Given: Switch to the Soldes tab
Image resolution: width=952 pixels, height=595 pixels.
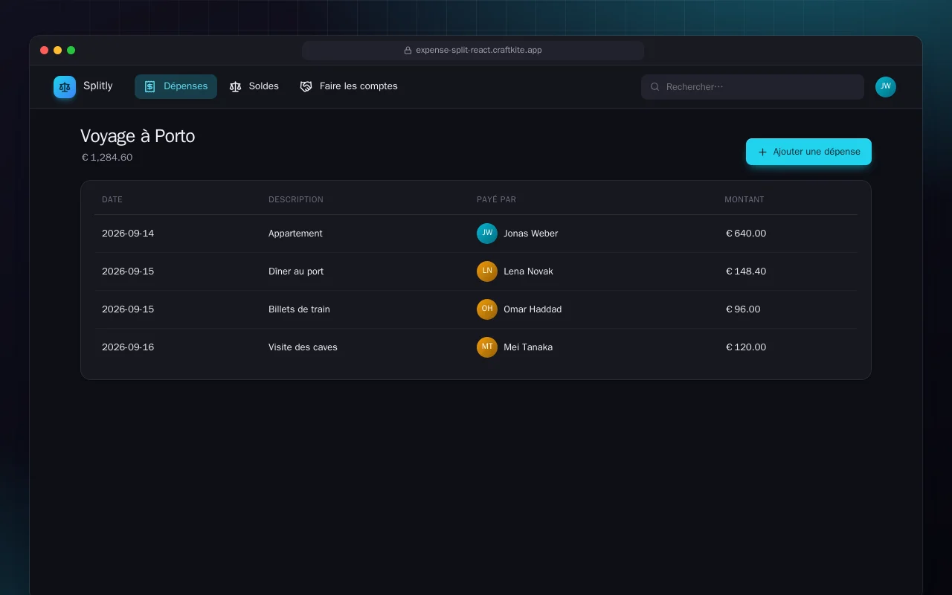Looking at the screenshot, I should (x=254, y=86).
